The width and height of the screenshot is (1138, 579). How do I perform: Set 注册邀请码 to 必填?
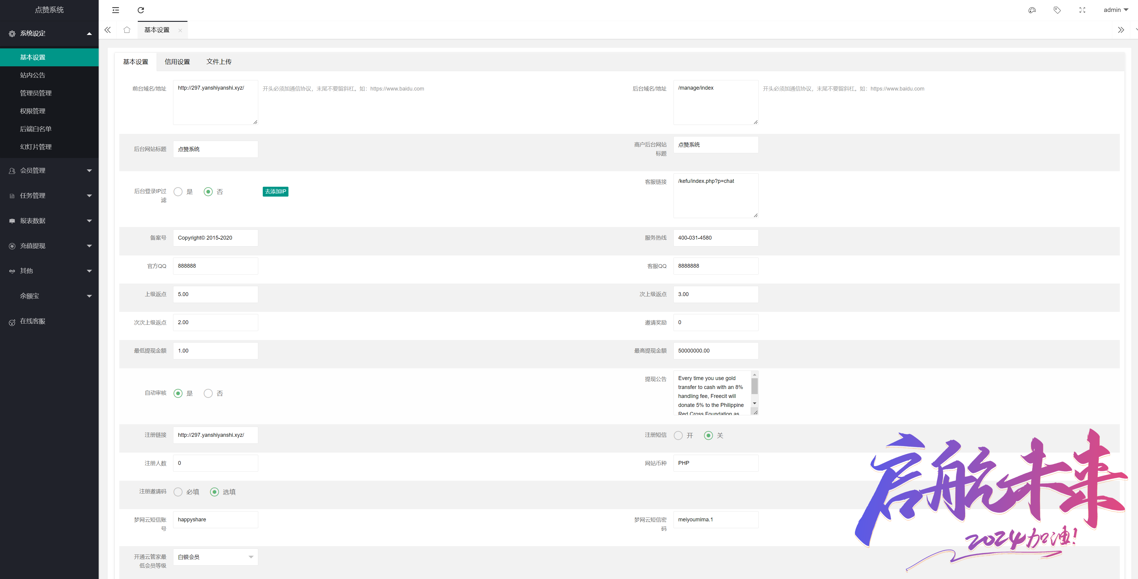click(x=178, y=492)
